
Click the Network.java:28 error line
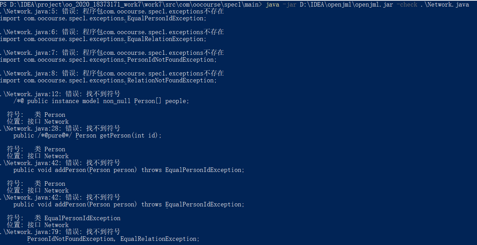[x=60, y=129]
